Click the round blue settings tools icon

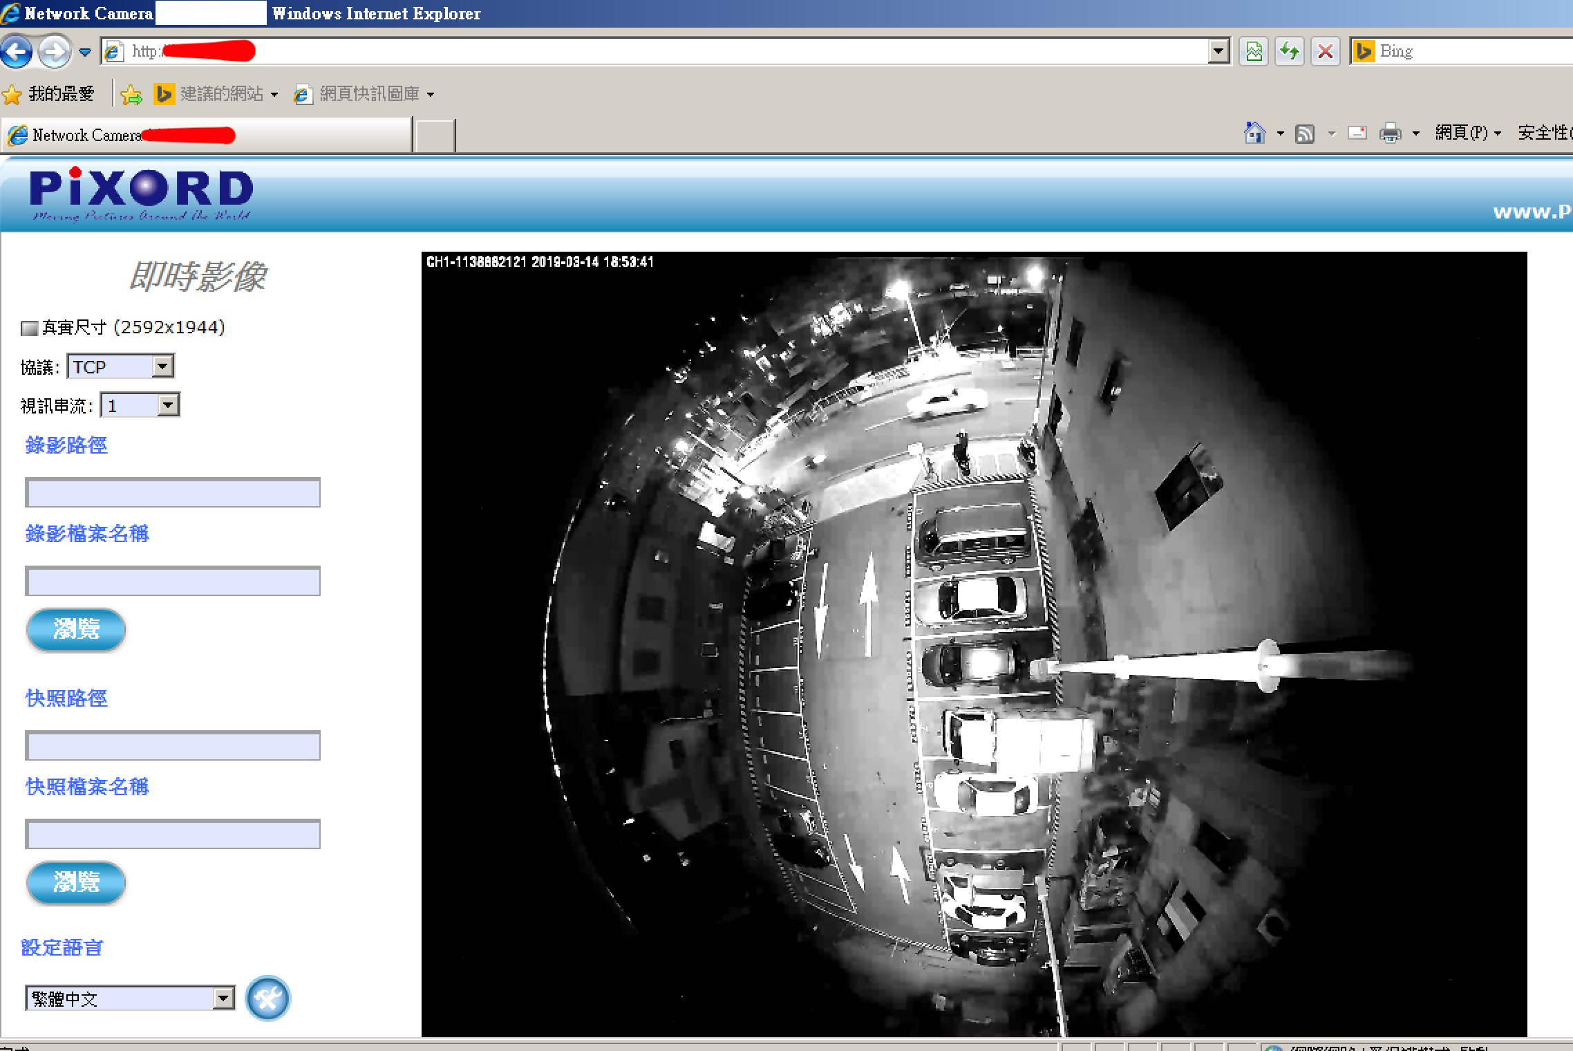268,998
